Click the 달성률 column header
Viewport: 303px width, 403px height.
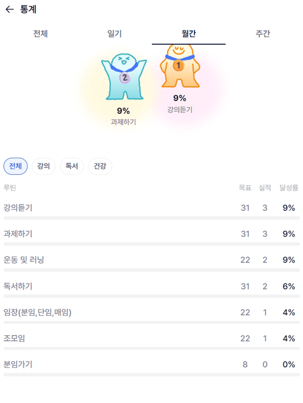pyautogui.click(x=289, y=188)
